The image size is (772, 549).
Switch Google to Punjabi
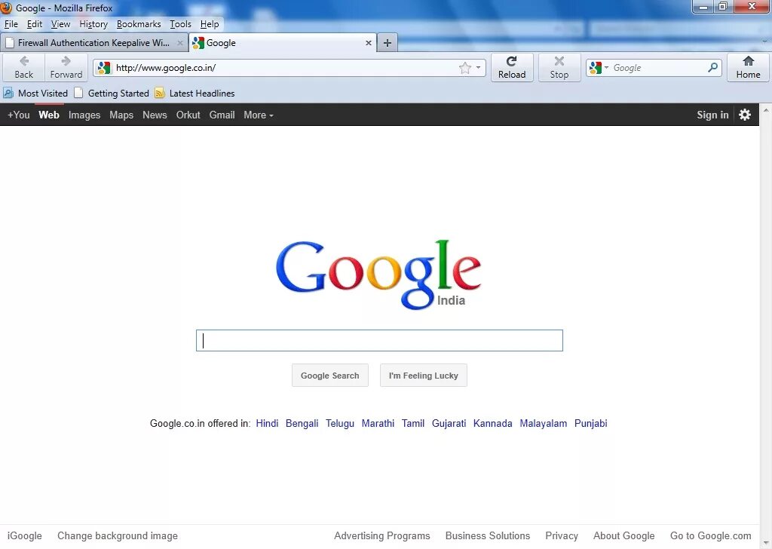(x=590, y=423)
